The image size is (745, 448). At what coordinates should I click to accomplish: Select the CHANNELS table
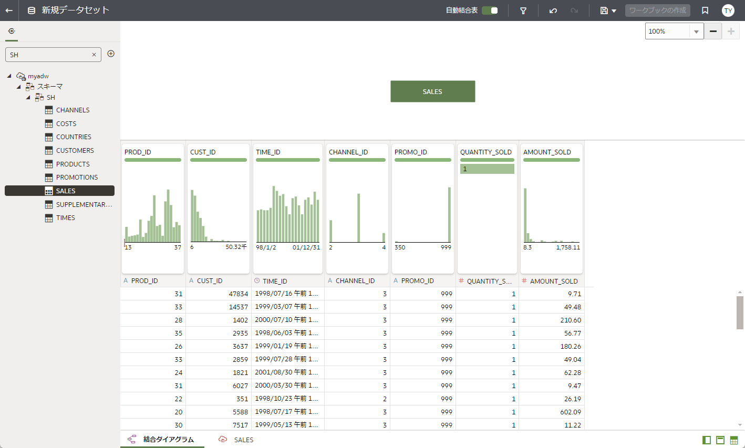[x=73, y=110]
